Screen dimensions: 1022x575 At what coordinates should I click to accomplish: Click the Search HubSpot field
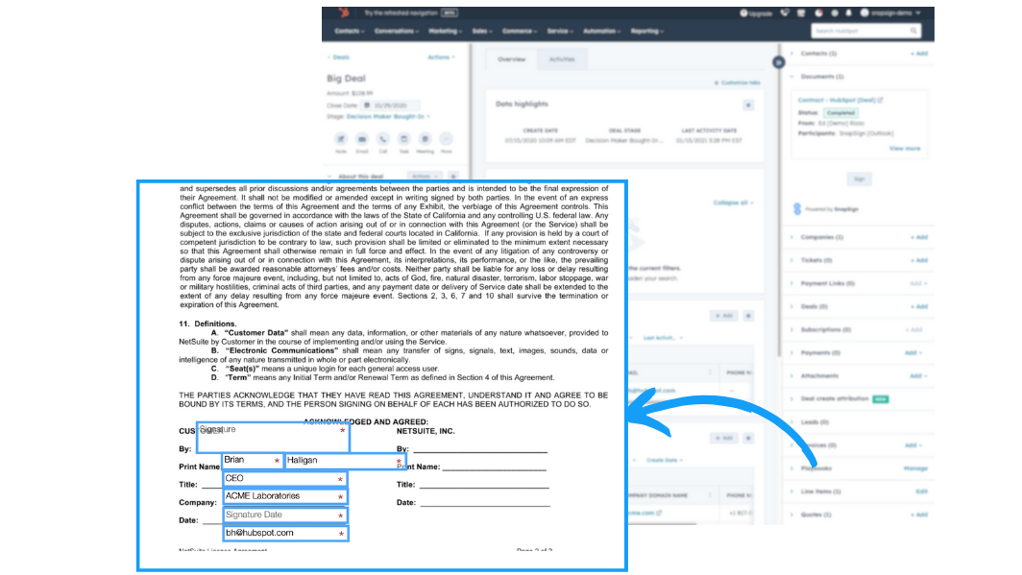click(866, 31)
